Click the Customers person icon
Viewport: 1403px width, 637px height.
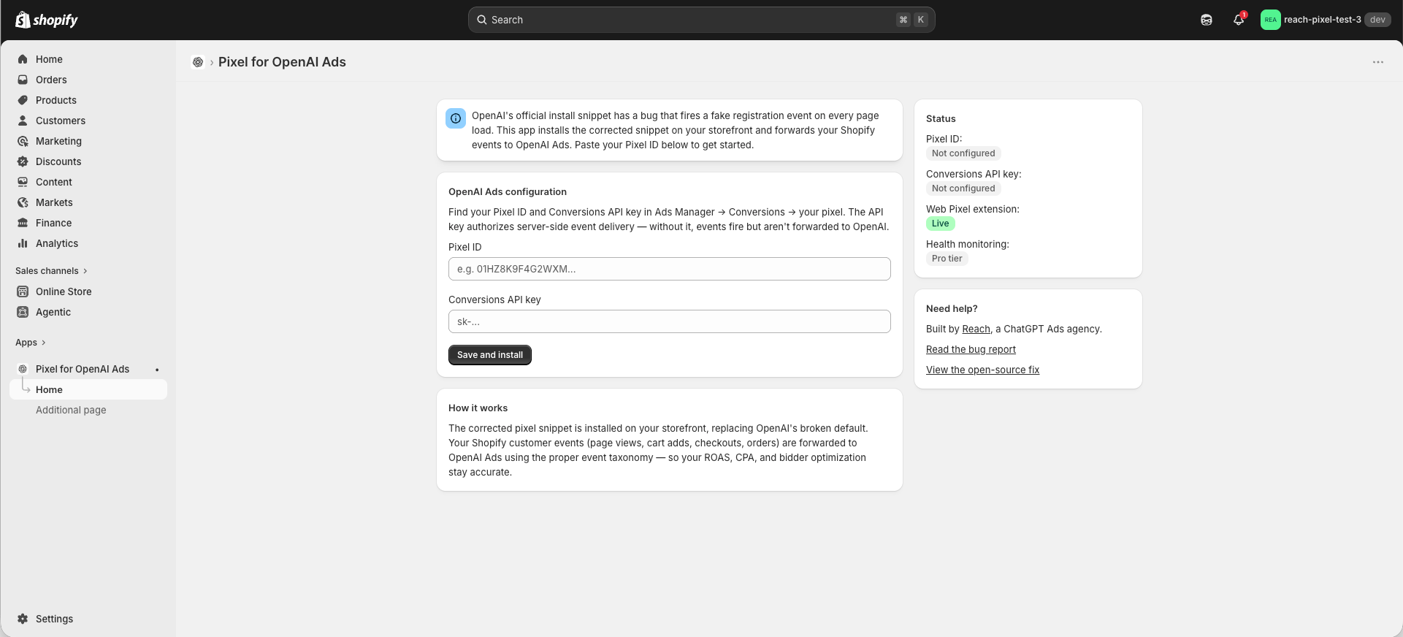[x=23, y=121]
